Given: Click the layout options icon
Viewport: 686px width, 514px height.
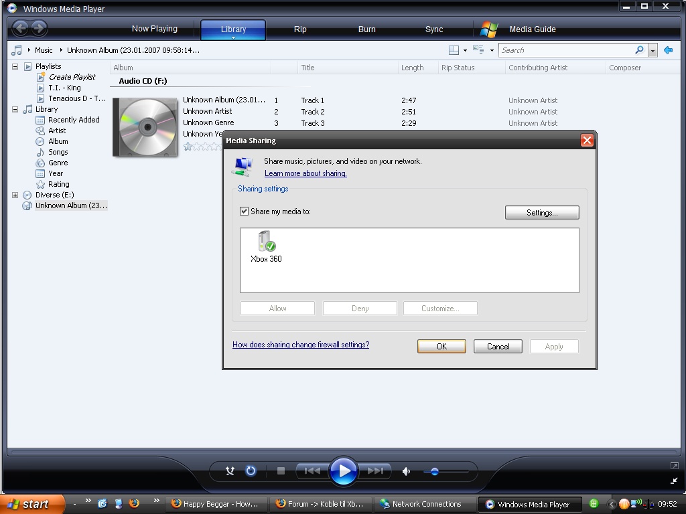Looking at the screenshot, I should pos(454,50).
